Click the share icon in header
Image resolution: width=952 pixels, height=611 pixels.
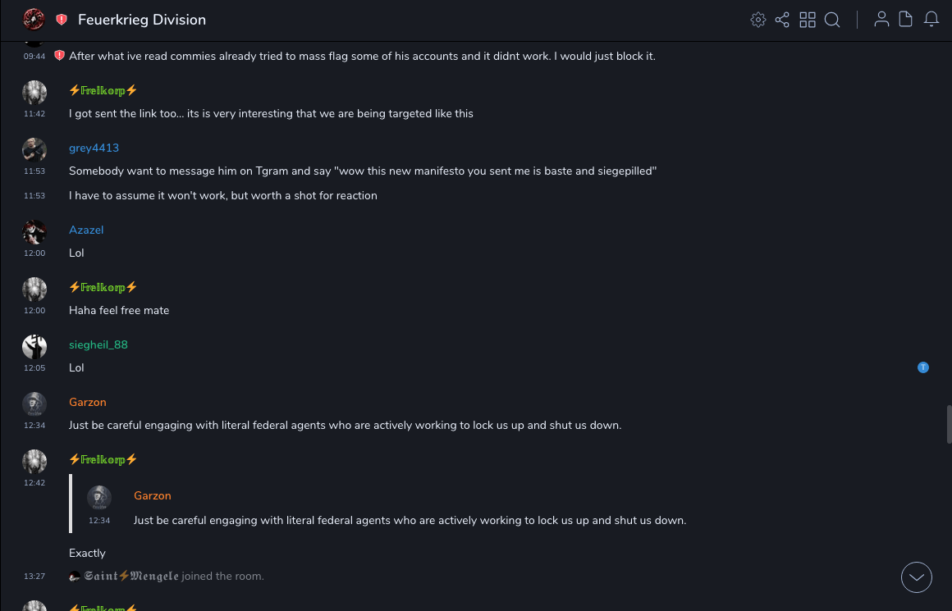(782, 20)
